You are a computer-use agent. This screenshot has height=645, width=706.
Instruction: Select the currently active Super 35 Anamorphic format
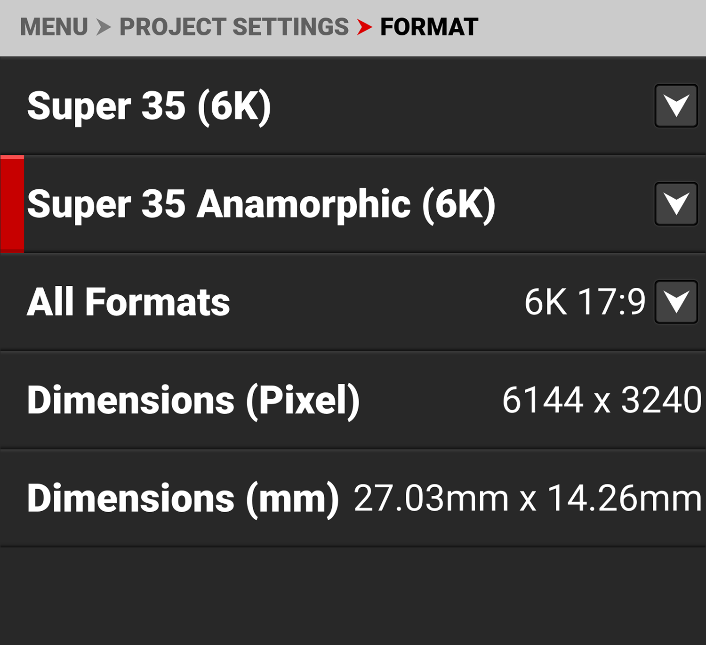click(x=262, y=203)
